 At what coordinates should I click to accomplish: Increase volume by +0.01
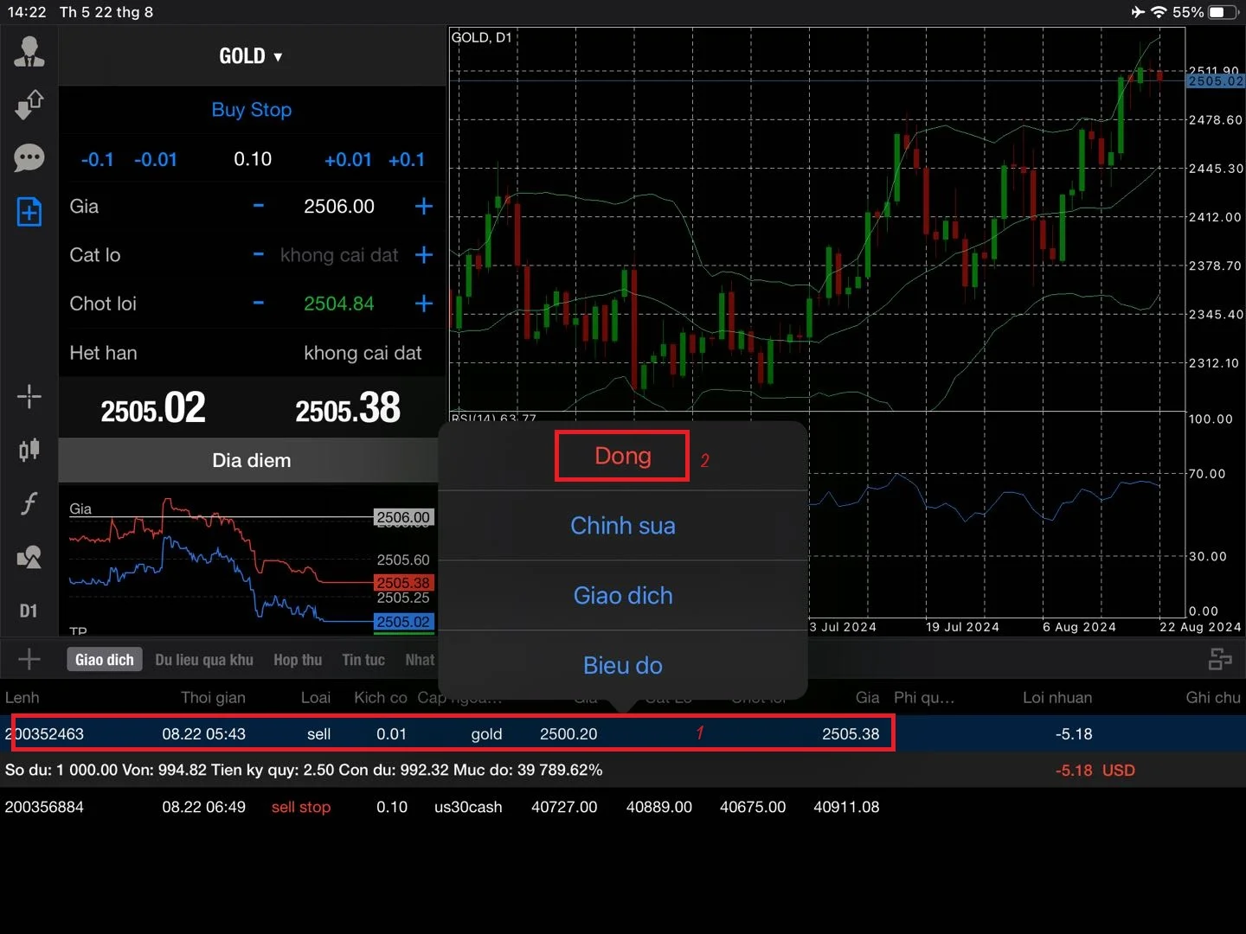pos(348,159)
